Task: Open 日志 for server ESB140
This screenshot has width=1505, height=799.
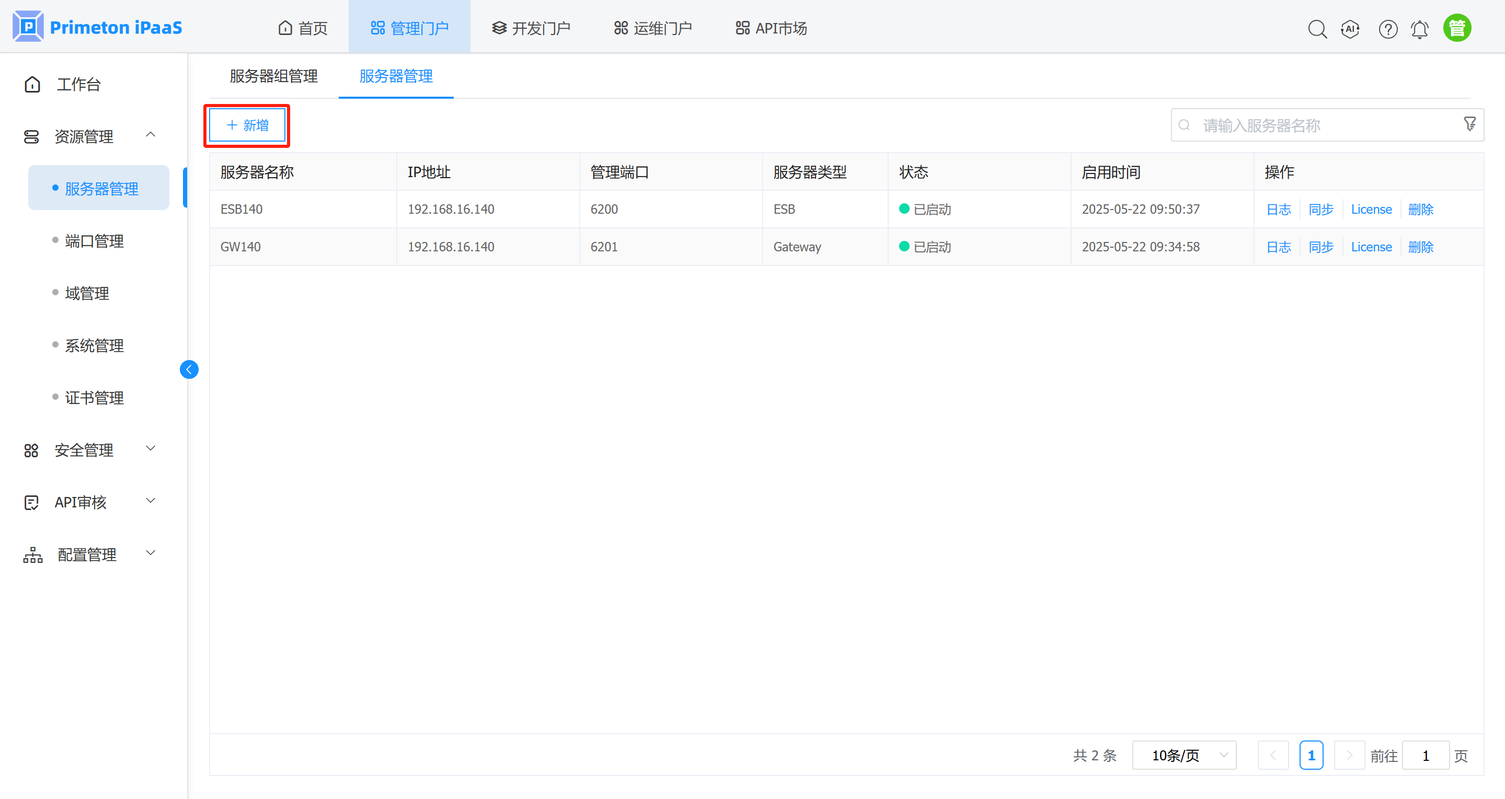Action: (x=1278, y=209)
